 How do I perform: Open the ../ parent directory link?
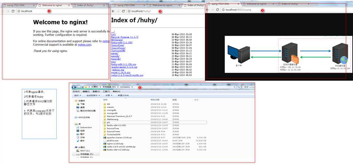pyautogui.click(x=113, y=32)
